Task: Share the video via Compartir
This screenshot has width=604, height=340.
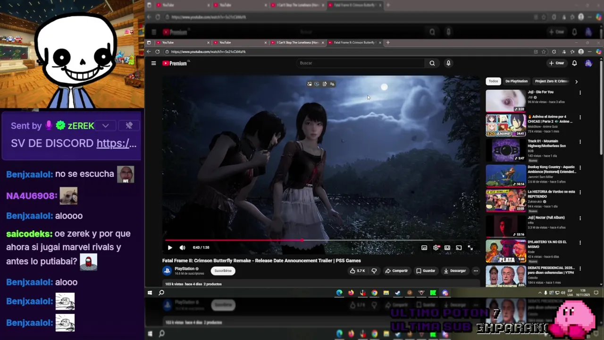Action: pyautogui.click(x=396, y=271)
